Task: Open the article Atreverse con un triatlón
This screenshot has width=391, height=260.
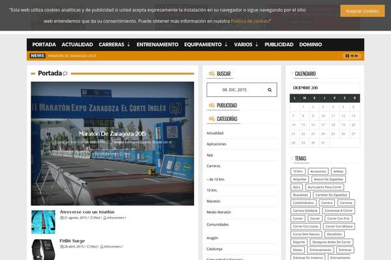Action: [x=87, y=212]
